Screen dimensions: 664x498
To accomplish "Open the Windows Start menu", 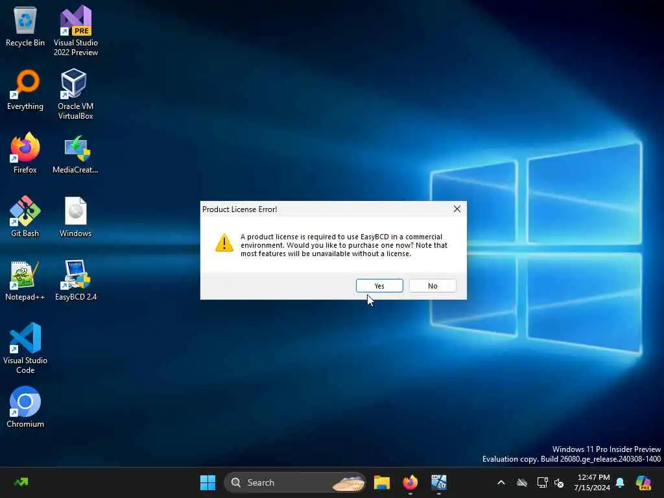I will 207,482.
